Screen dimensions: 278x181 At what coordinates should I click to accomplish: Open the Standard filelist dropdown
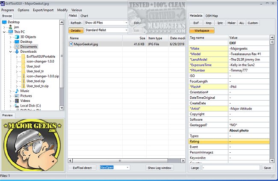click(x=106, y=30)
